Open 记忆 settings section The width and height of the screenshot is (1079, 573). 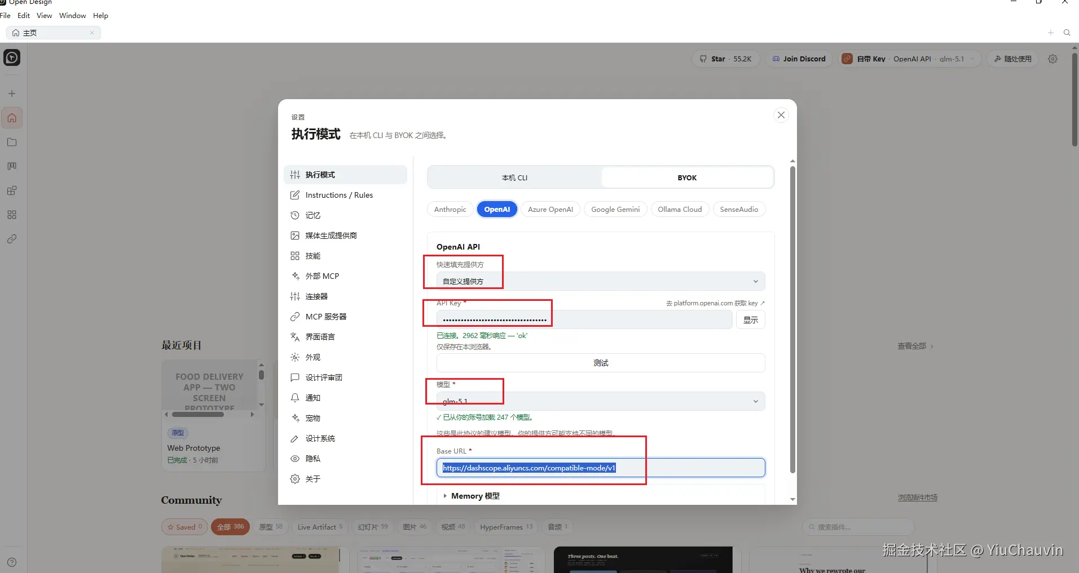click(x=345, y=215)
